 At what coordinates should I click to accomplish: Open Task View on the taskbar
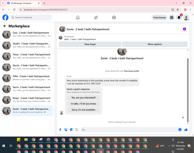tap(11, 146)
